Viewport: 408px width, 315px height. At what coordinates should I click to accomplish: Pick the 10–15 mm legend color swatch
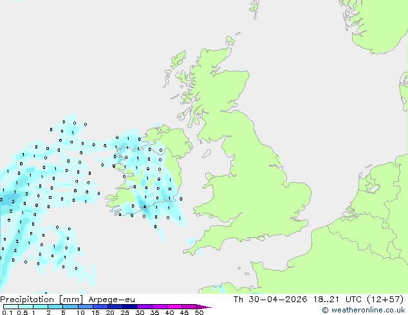pos(86,307)
